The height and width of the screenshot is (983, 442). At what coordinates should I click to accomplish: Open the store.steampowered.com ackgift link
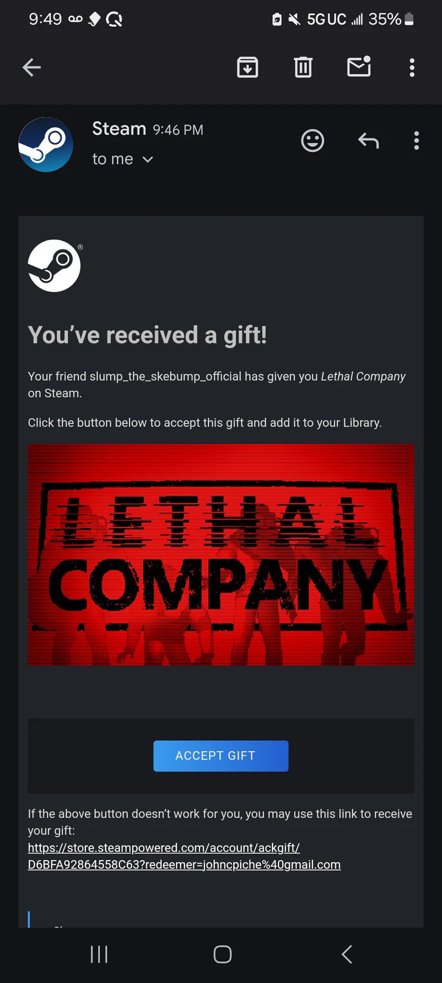pos(184,856)
